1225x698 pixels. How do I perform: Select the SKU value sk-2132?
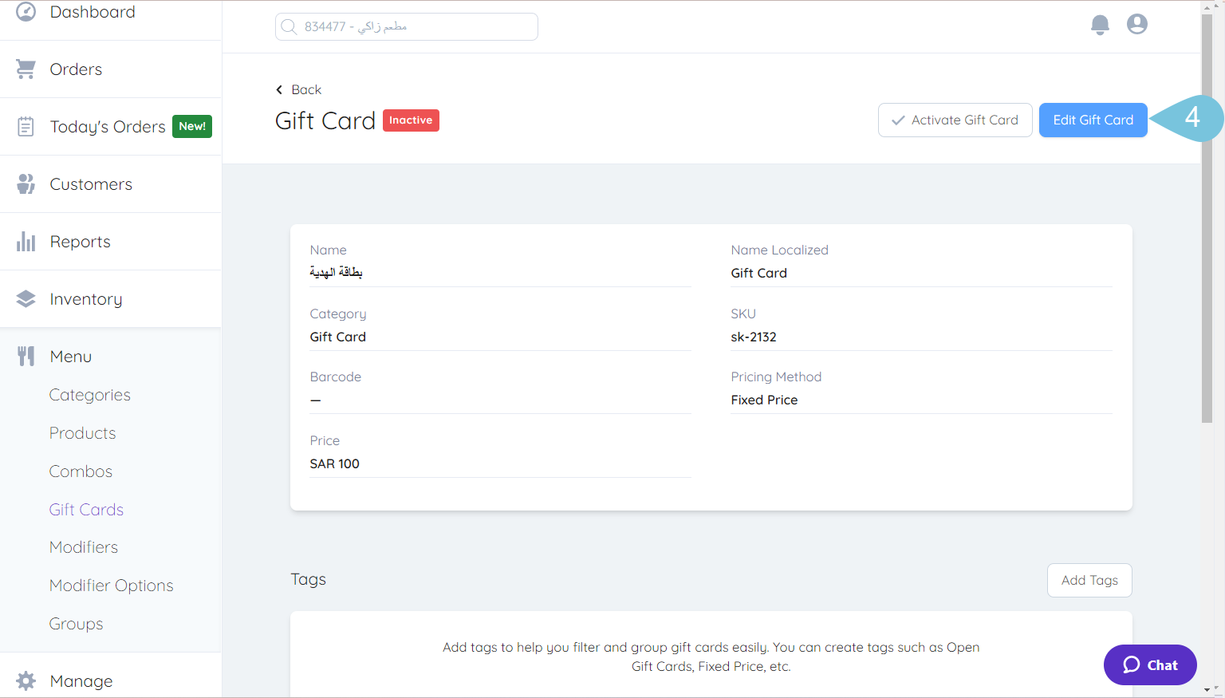(754, 337)
